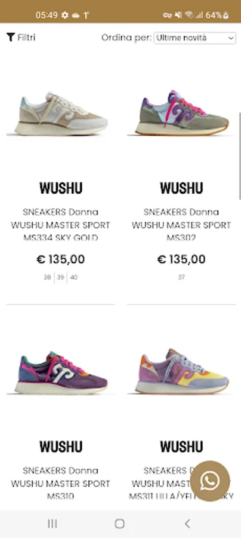
Task: Open the green and purple MS302 sneaker image
Action: click(181, 113)
